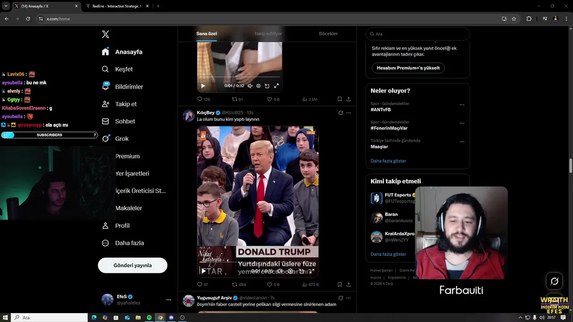Screen dimensions: 573x322
Task: Switch to the Böcekler tab
Action: 328,34
